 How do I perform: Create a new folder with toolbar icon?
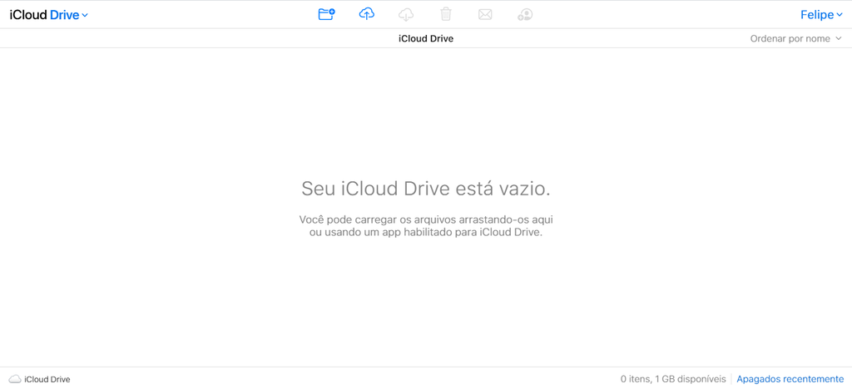coord(326,15)
